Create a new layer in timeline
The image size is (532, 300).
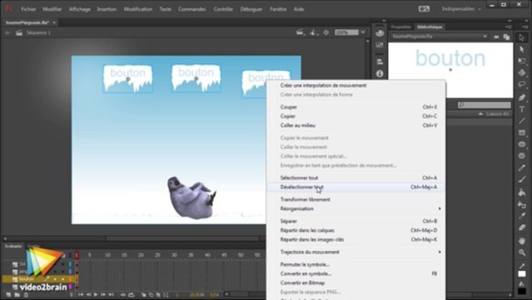coord(8,294)
